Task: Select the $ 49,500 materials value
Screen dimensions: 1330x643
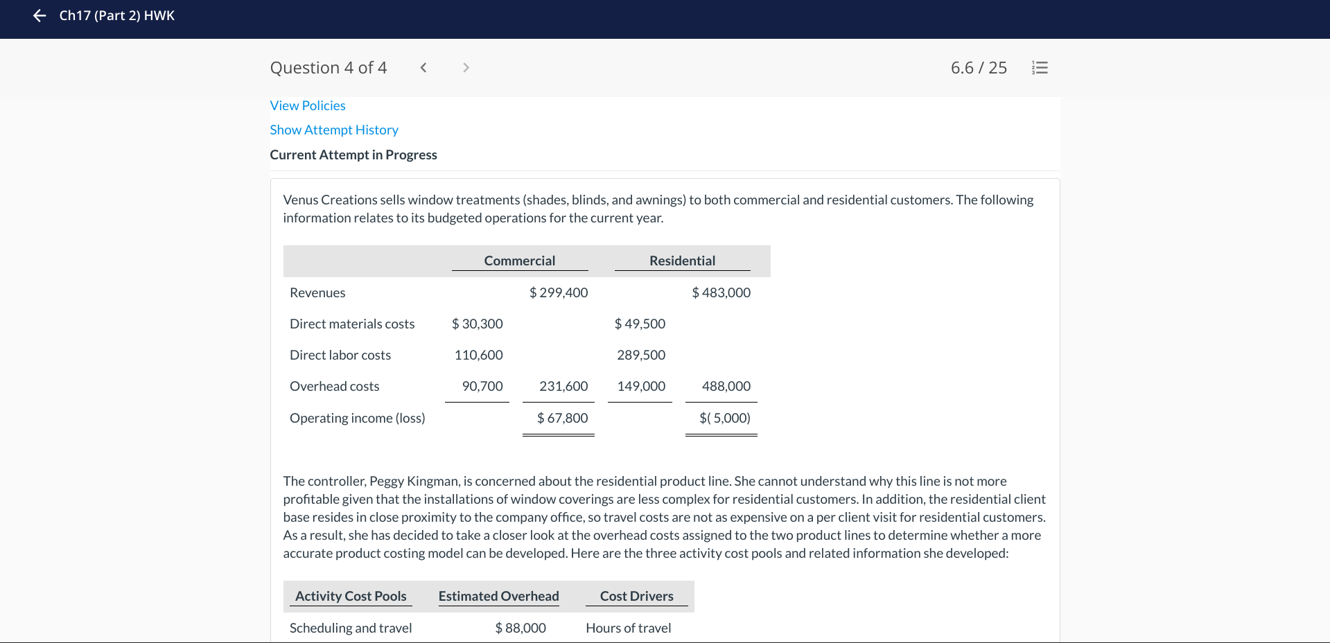Action: 640,324
